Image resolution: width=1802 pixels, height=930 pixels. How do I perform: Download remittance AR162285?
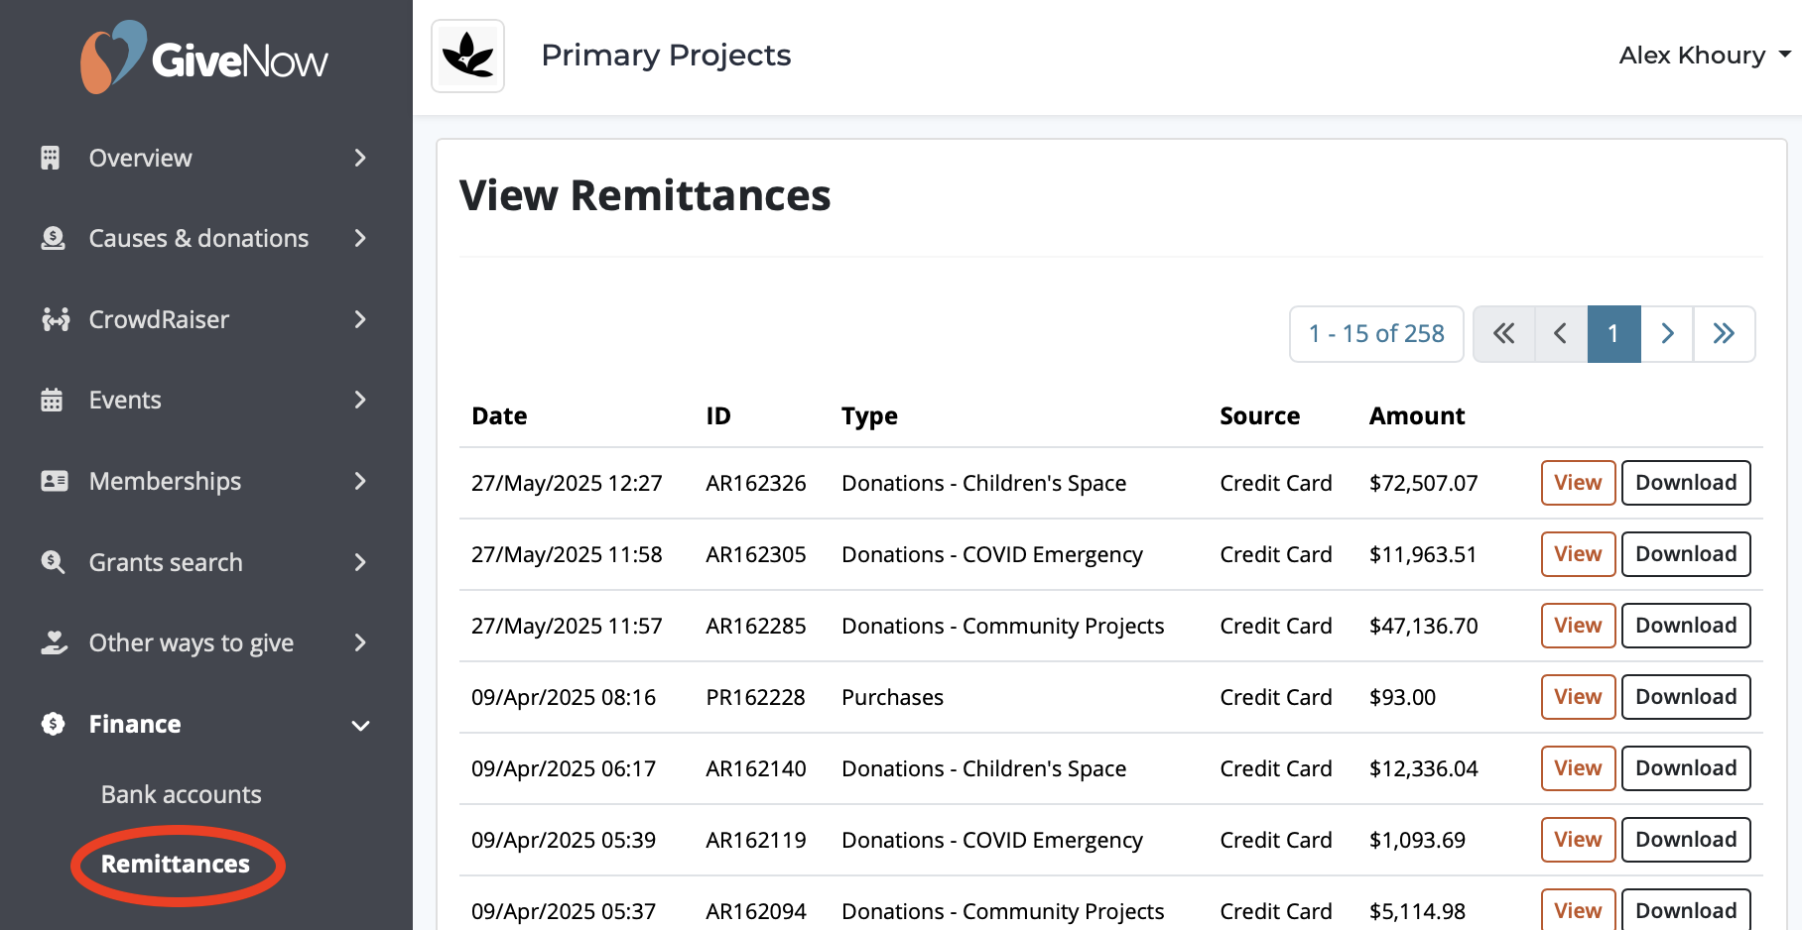click(x=1686, y=626)
